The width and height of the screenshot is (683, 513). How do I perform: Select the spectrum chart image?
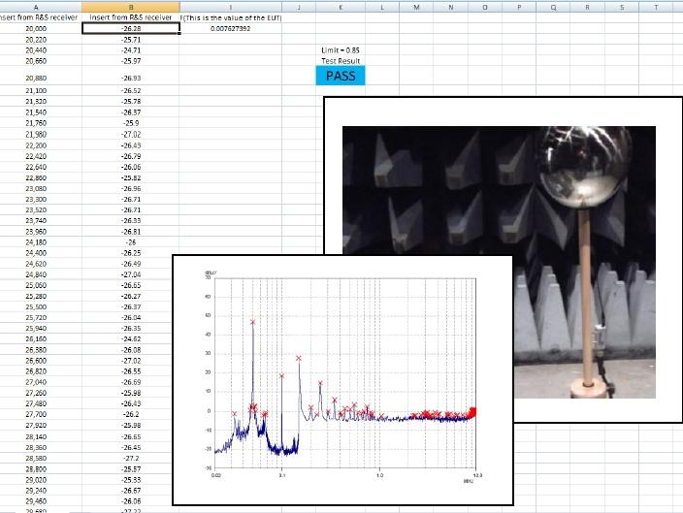(342, 378)
